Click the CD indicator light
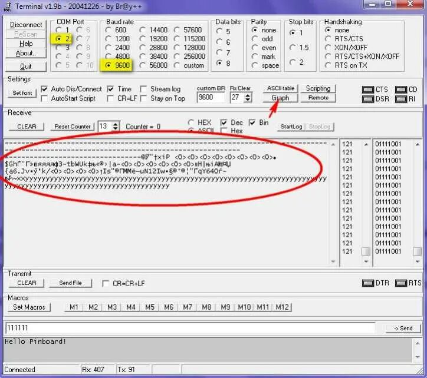This screenshot has height=378, width=427. click(x=401, y=89)
